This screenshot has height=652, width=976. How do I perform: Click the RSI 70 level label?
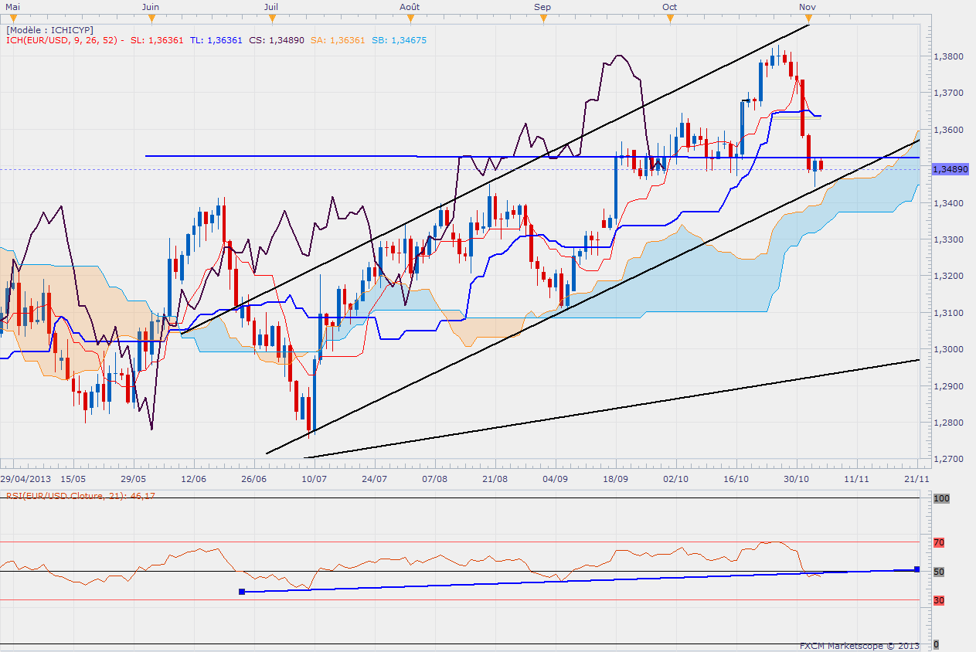click(x=939, y=542)
